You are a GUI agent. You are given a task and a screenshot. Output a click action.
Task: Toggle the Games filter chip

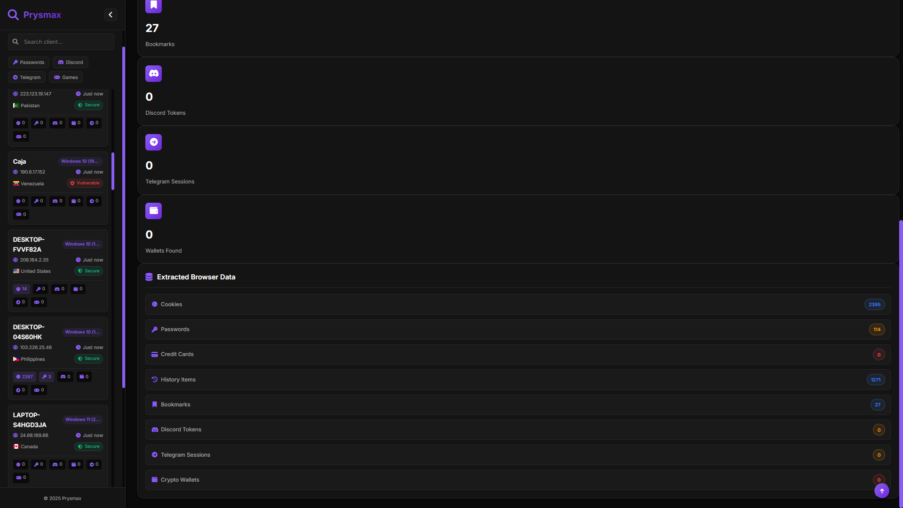pyautogui.click(x=66, y=77)
